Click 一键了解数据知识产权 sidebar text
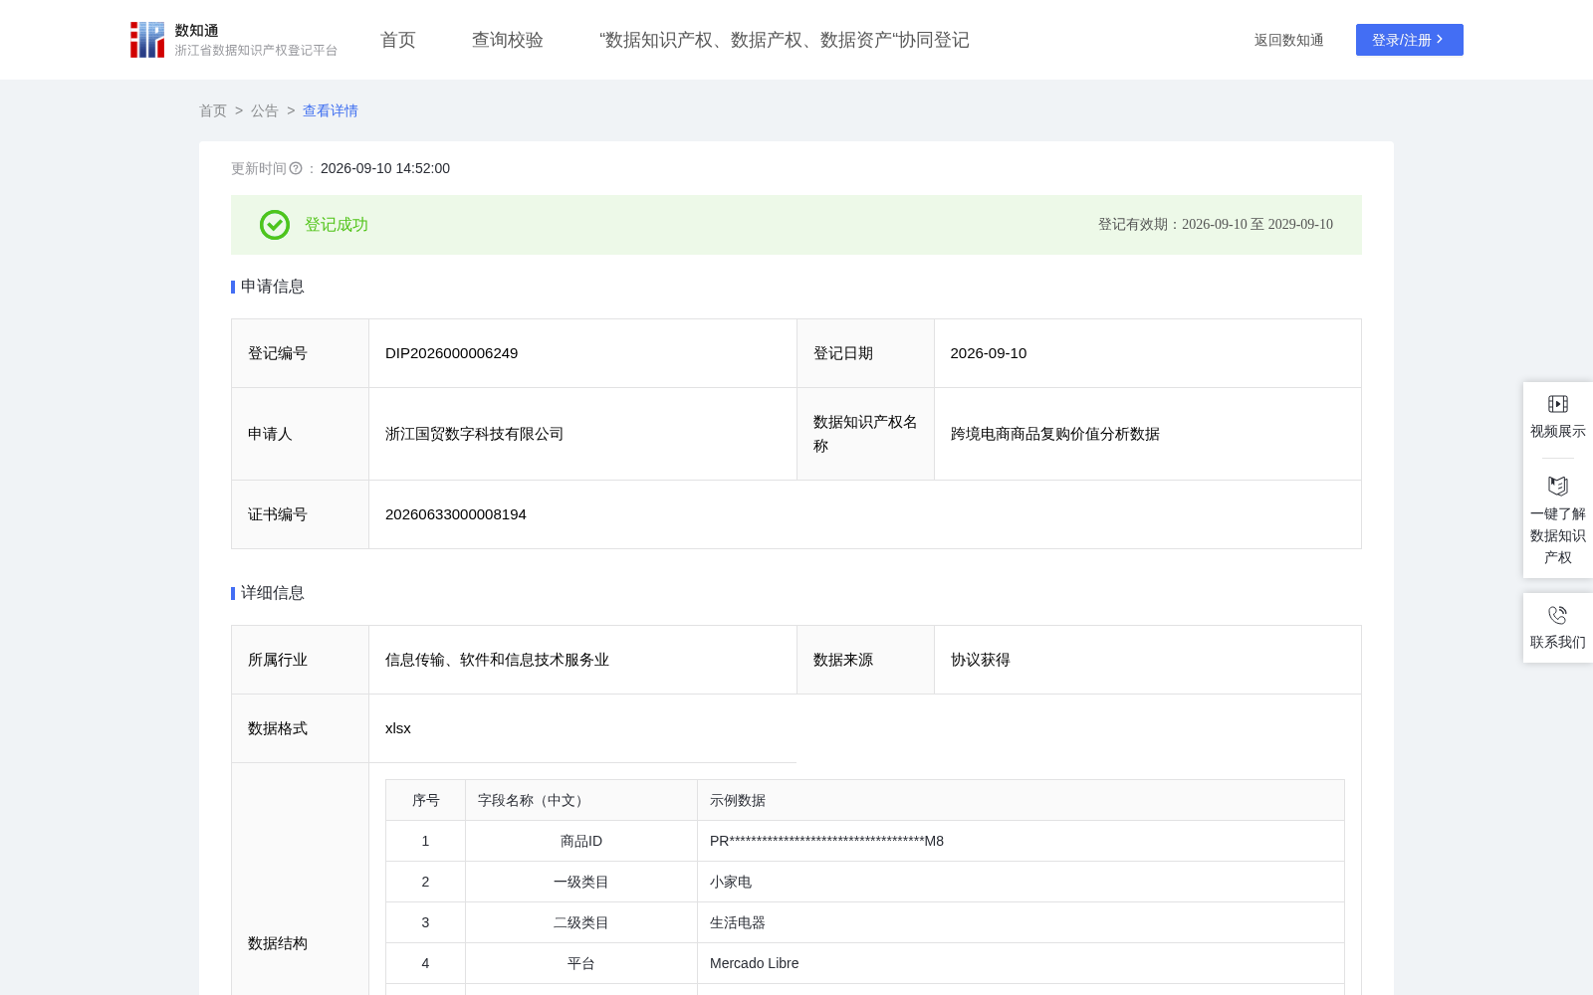1593x995 pixels. [1558, 535]
